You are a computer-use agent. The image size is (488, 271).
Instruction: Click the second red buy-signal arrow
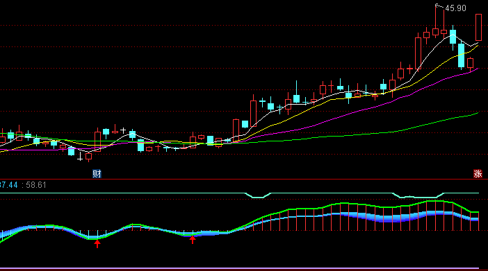coord(193,239)
